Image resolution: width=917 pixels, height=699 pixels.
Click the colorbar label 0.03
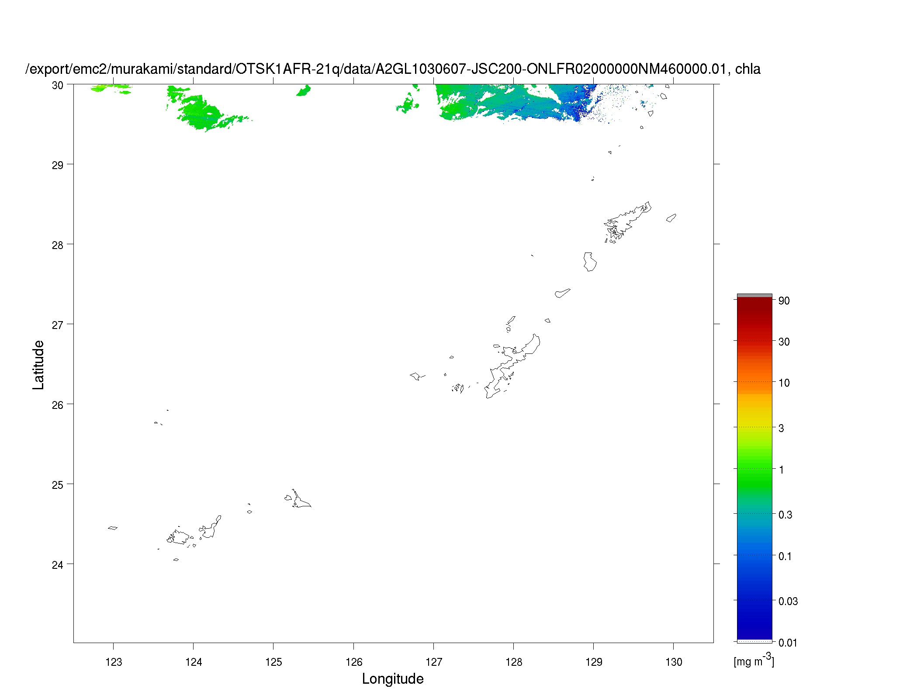pos(788,601)
